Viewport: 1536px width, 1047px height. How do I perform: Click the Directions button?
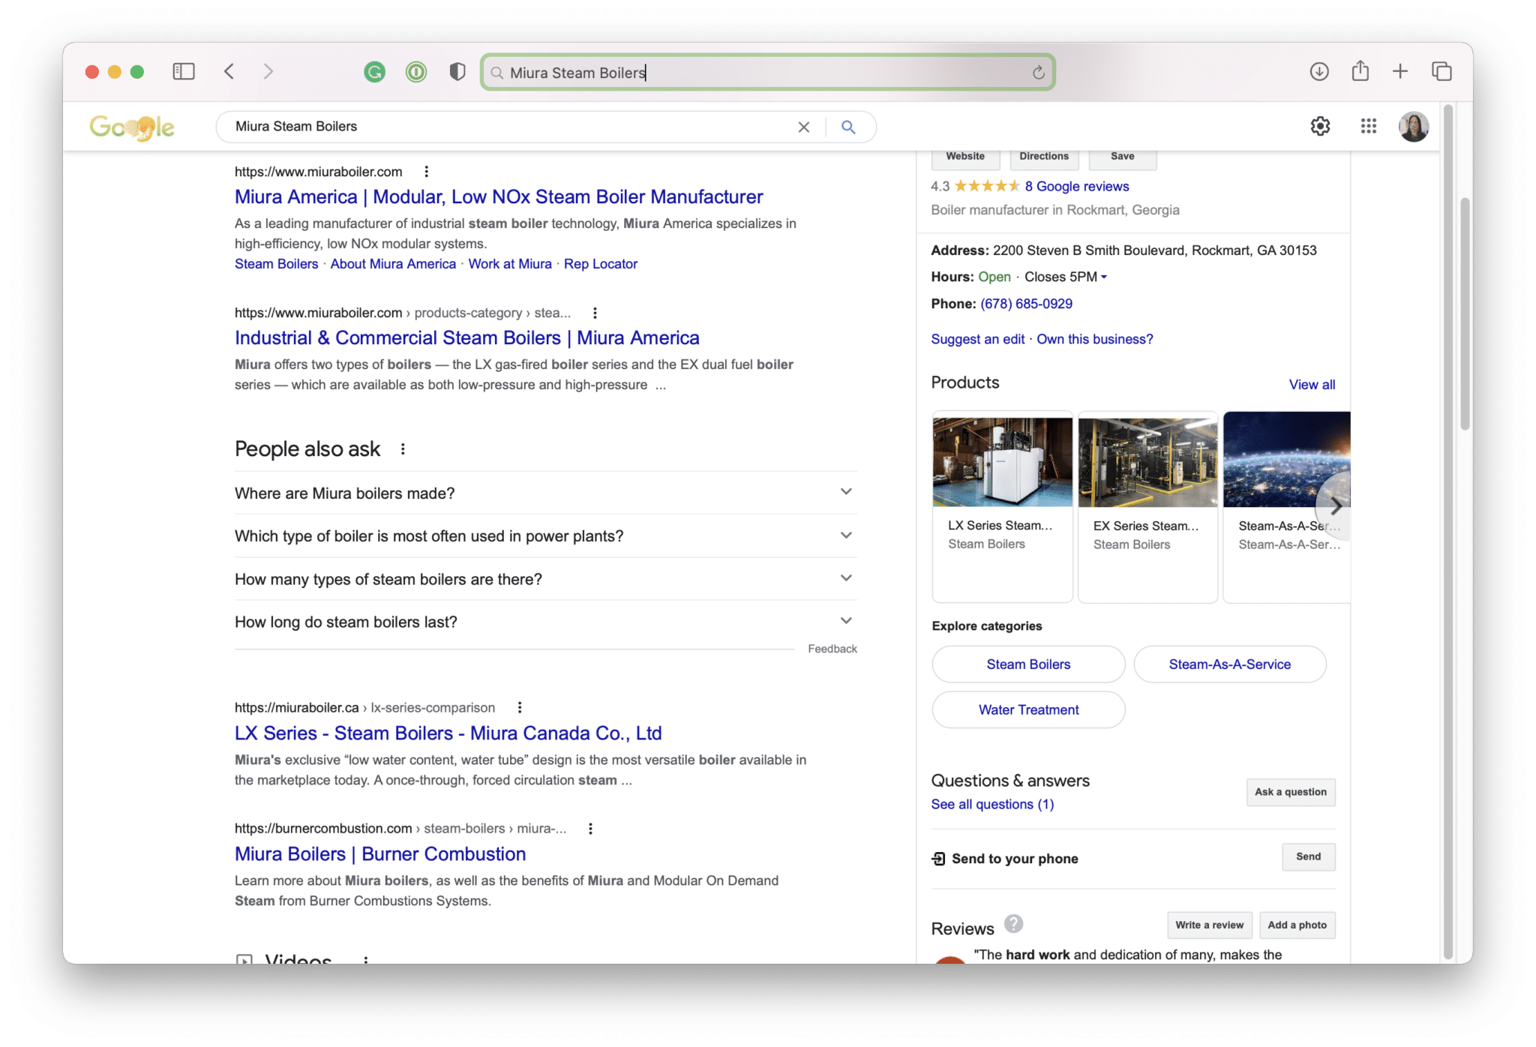click(x=1044, y=157)
